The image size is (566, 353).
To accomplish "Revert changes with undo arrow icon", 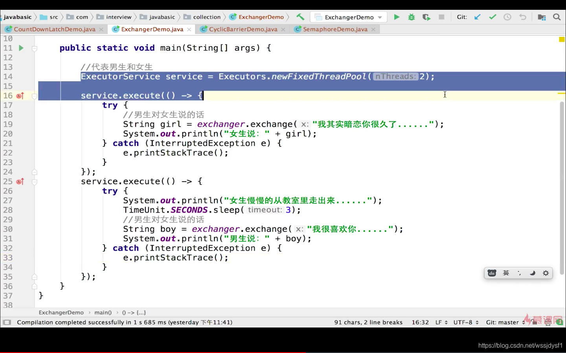I will (522, 17).
